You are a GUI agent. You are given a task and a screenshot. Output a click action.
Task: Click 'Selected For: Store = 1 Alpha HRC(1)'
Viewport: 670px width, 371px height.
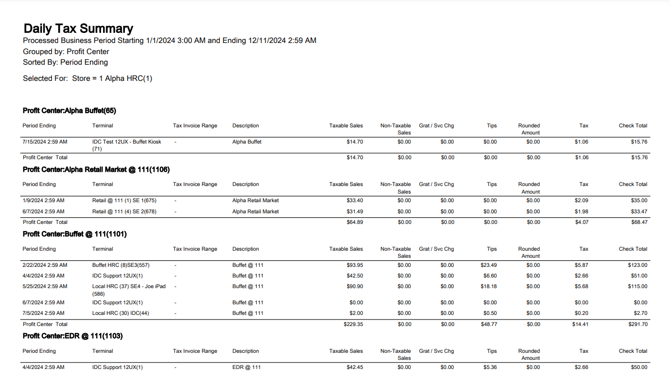tap(87, 78)
